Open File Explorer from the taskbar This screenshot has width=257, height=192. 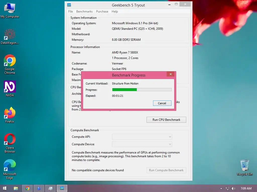[16, 188]
